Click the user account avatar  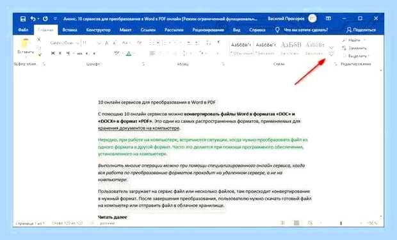click(x=312, y=19)
